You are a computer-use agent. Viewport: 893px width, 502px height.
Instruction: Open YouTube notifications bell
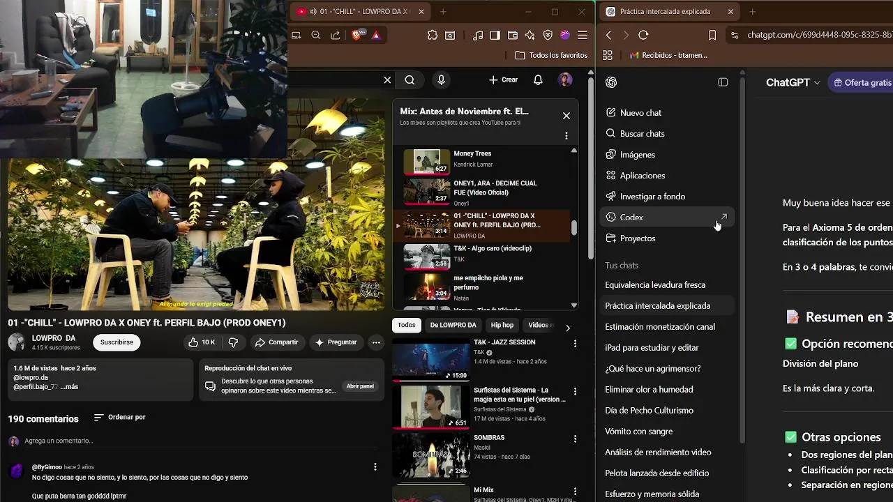538,80
